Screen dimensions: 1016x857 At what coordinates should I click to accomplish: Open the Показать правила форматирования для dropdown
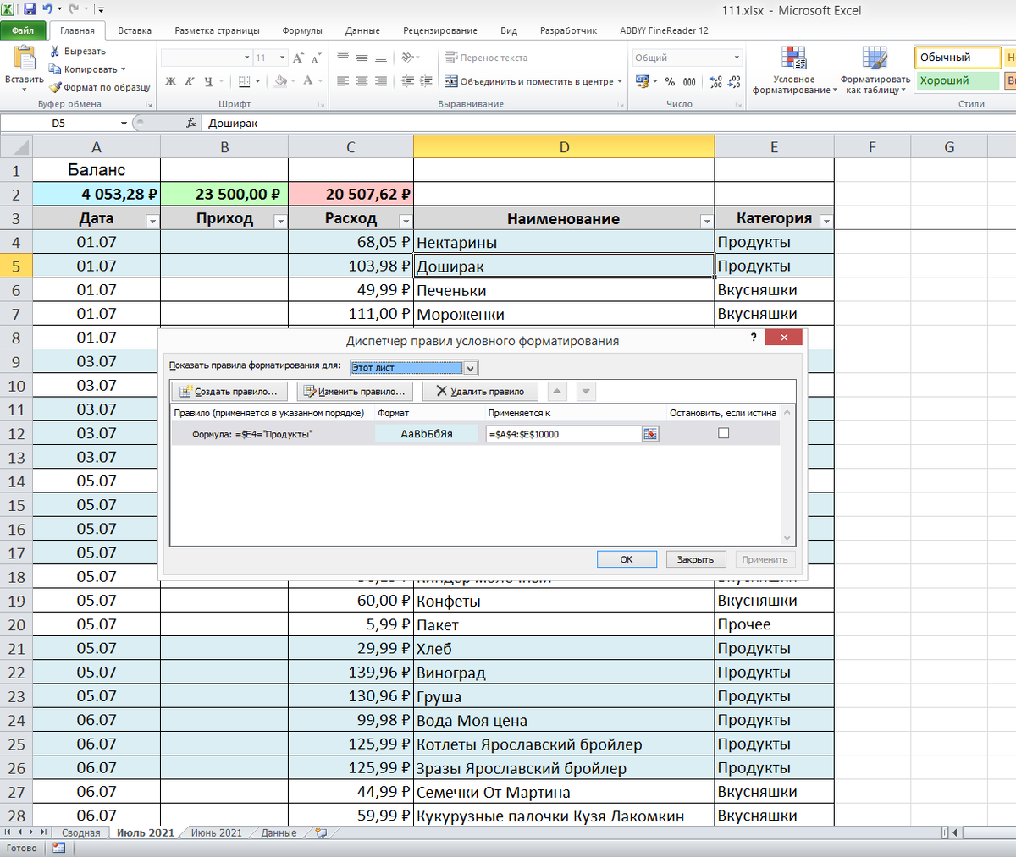click(471, 367)
